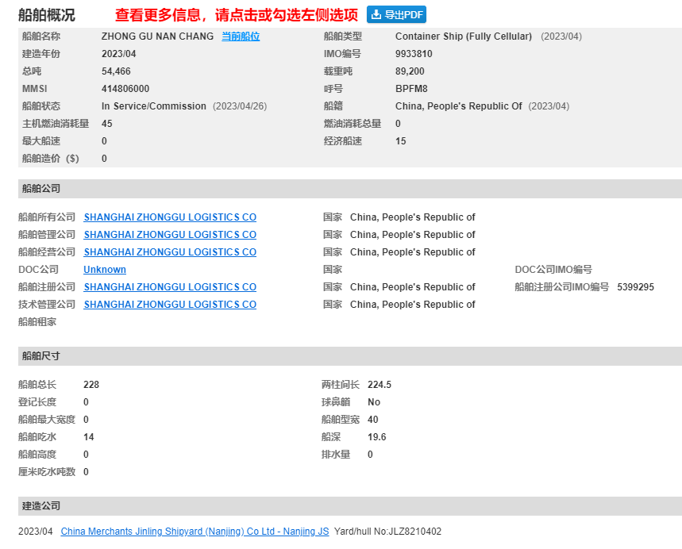Click the ship name ZHONG GU NAN CHANG
Image resolution: width=682 pixels, height=549 pixels.
[x=157, y=36]
